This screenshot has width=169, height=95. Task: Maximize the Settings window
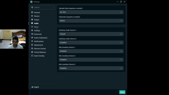pyautogui.click(x=121, y=2)
